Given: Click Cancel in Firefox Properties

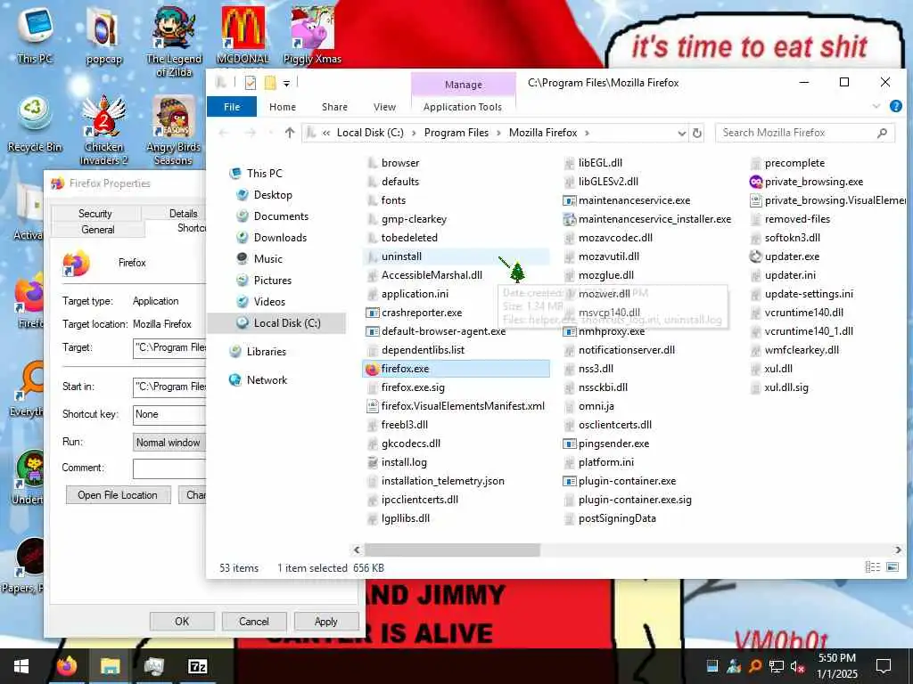Looking at the screenshot, I should click(x=254, y=621).
